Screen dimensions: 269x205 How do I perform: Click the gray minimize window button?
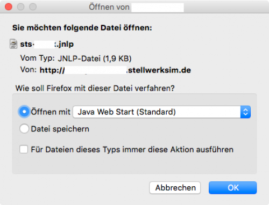click(20, 7)
